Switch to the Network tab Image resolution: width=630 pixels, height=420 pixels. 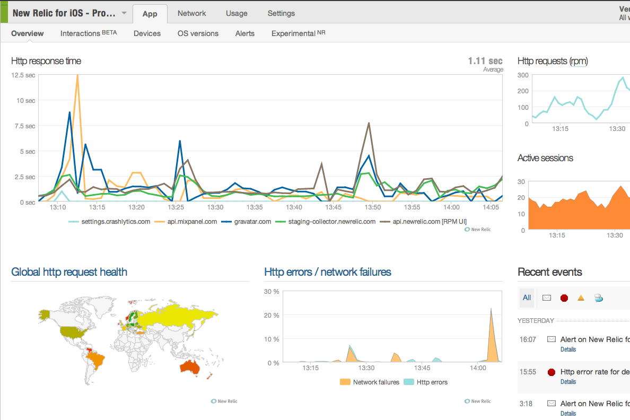point(191,13)
